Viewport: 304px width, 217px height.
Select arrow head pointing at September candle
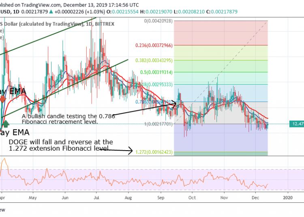tap(176, 104)
